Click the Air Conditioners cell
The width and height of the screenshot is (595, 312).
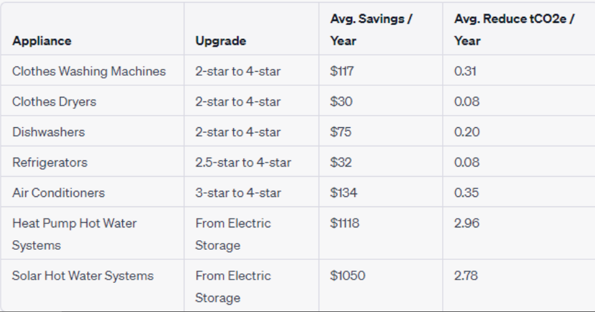[58, 193]
